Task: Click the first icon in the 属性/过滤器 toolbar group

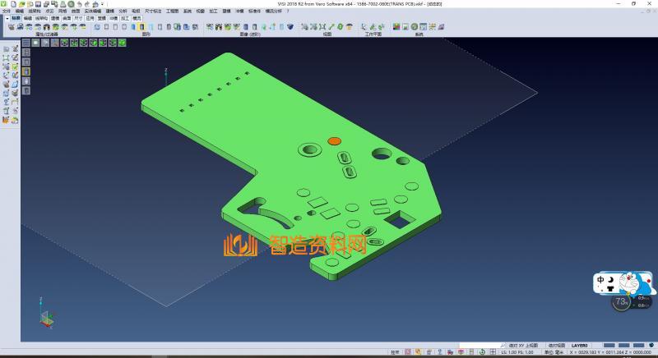Action: tap(11, 27)
